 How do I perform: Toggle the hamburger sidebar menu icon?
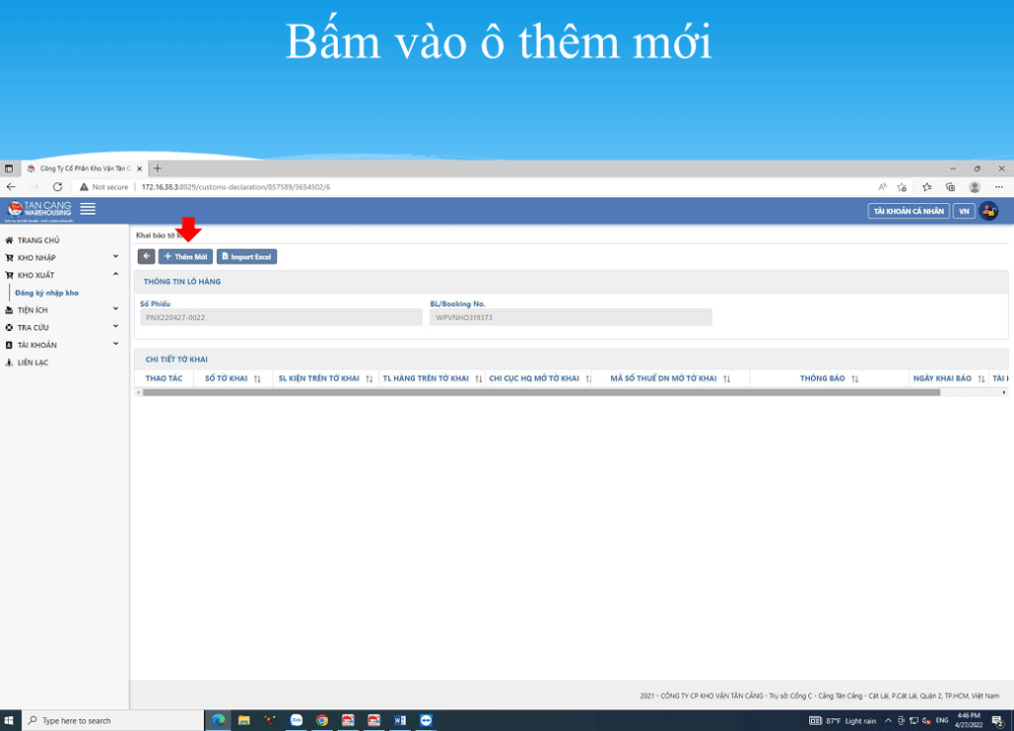(x=88, y=209)
